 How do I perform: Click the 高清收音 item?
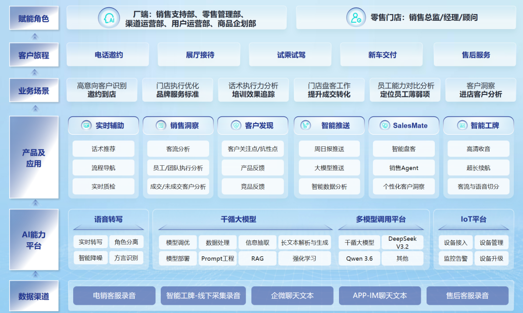tap(478, 149)
